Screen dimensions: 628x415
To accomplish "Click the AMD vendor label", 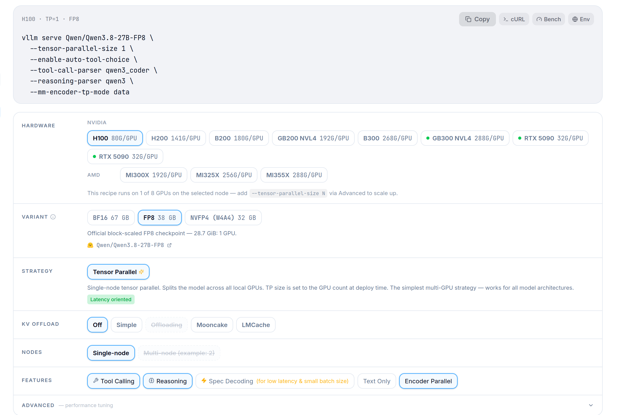I will (94, 175).
